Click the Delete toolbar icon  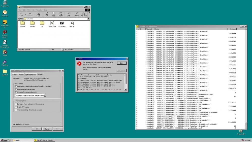77,14
